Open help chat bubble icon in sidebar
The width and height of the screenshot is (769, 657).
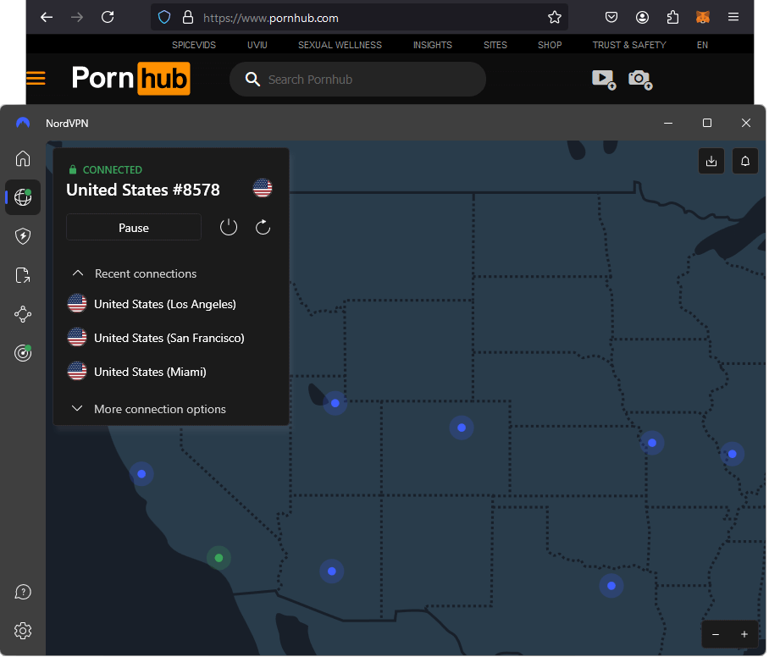click(23, 593)
